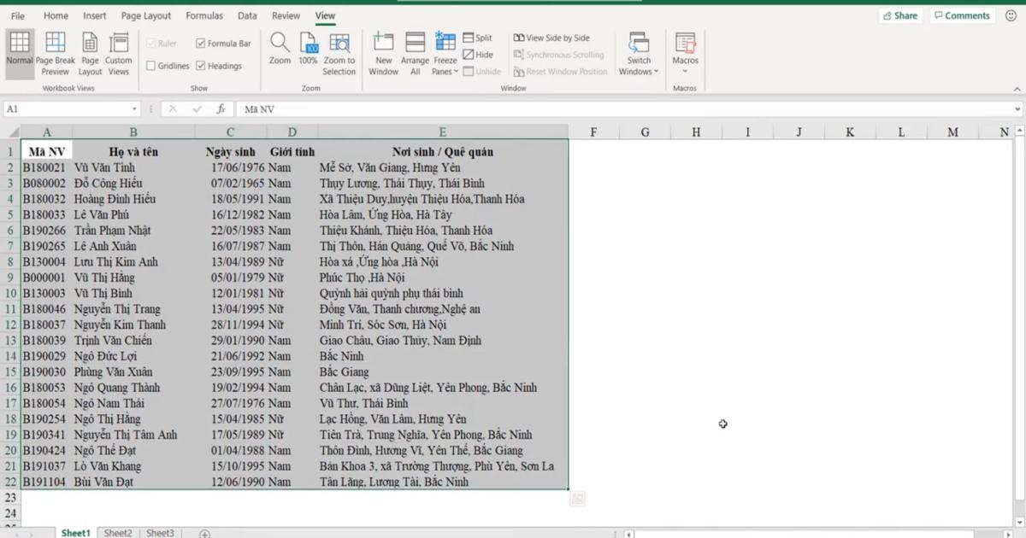This screenshot has height=538, width=1026.
Task: Add a new worksheet with the plus button
Action: [x=203, y=532]
